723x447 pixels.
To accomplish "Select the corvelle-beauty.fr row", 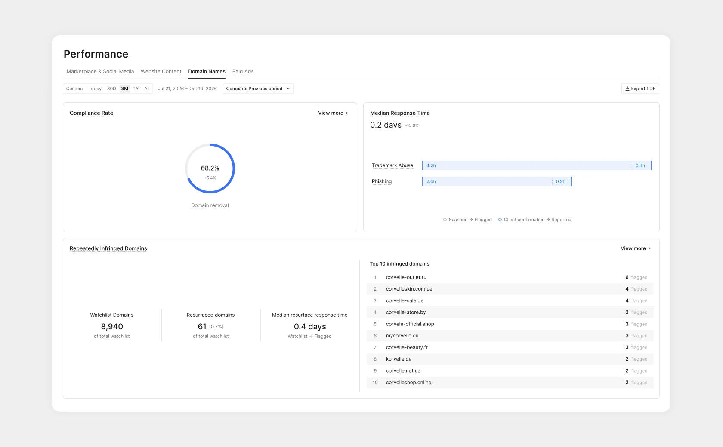I will click(510, 347).
